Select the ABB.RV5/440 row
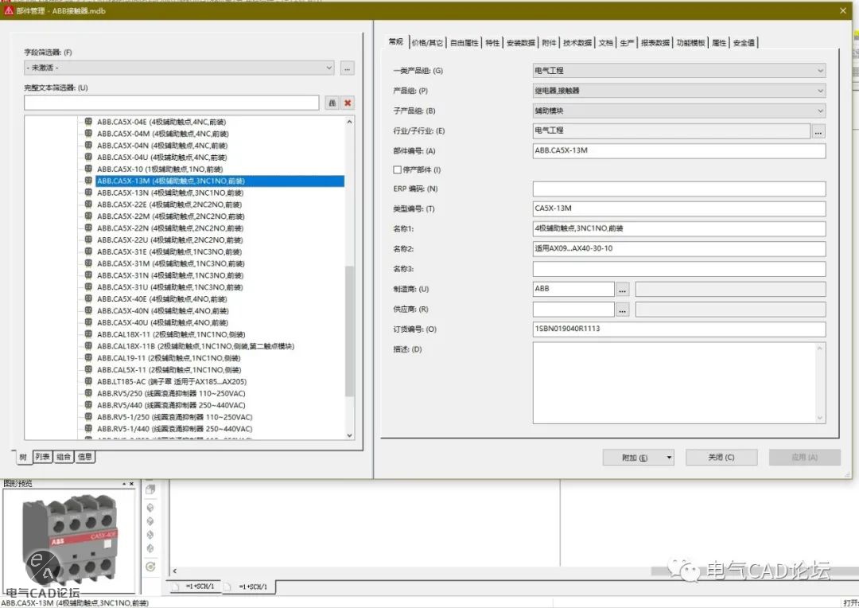 click(171, 405)
